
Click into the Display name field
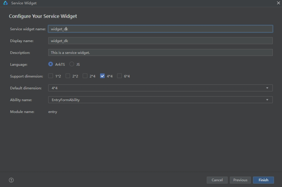point(160,41)
